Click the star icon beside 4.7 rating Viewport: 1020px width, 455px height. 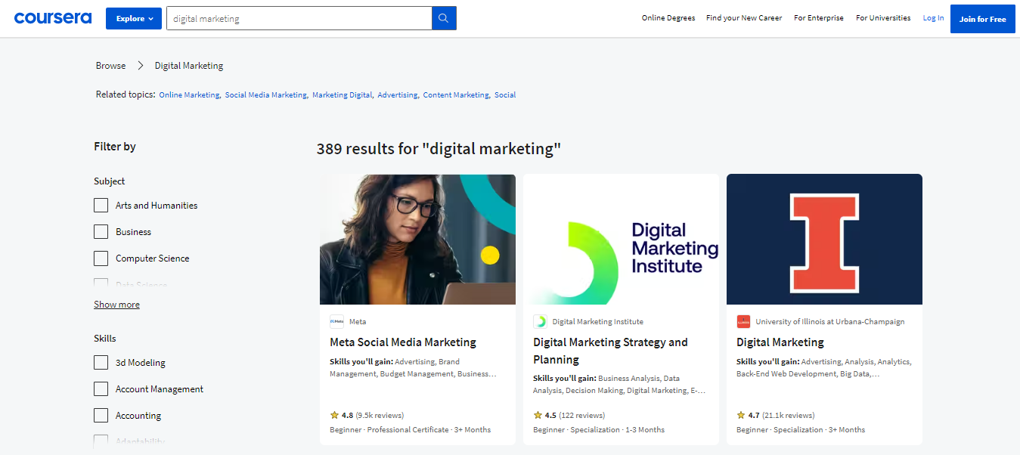(741, 415)
